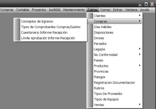The width and height of the screenshot is (156, 109).
Task: Open the Iso9000 menu
Action: [x=54, y=10]
